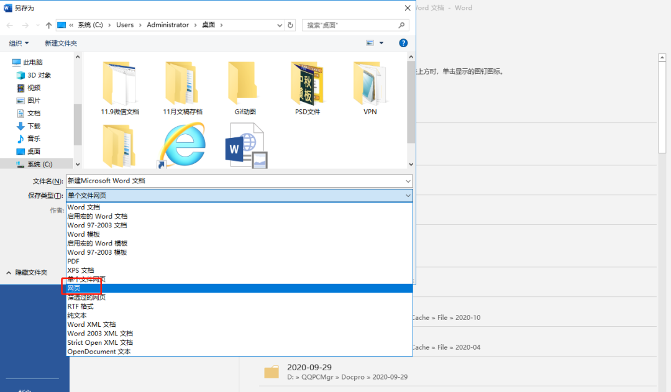This screenshot has width=671, height=392.
Task: Collapse folders with 隐藏文件夹 button
Action: tap(27, 272)
